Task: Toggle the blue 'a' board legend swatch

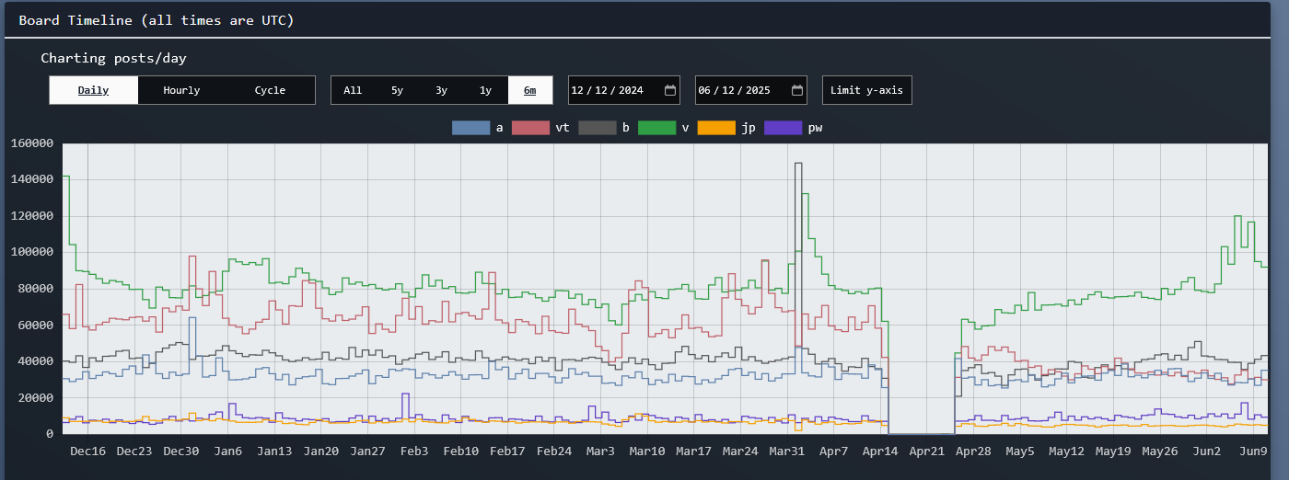Action: (x=470, y=128)
